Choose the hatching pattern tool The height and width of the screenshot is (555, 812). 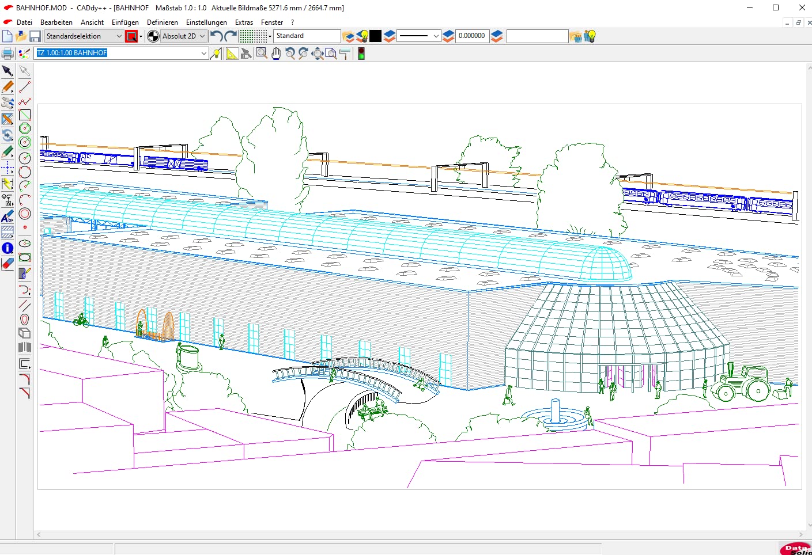click(x=7, y=232)
